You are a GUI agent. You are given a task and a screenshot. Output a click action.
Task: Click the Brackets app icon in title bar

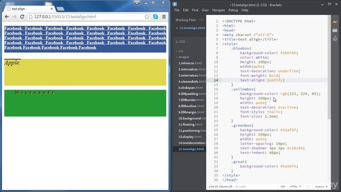tap(175, 4)
